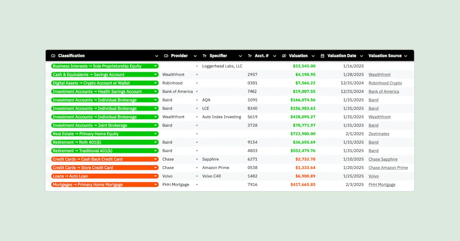This screenshot has height=241, width=460.
Task: Follow the Chase Amazon Prime source link
Action: tap(388, 168)
